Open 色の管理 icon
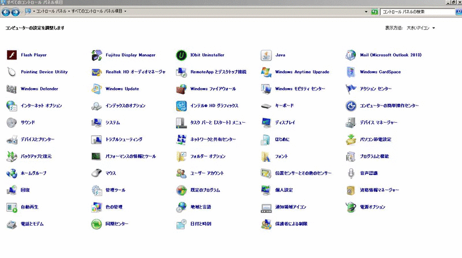The image size is (462, 258). click(96, 207)
